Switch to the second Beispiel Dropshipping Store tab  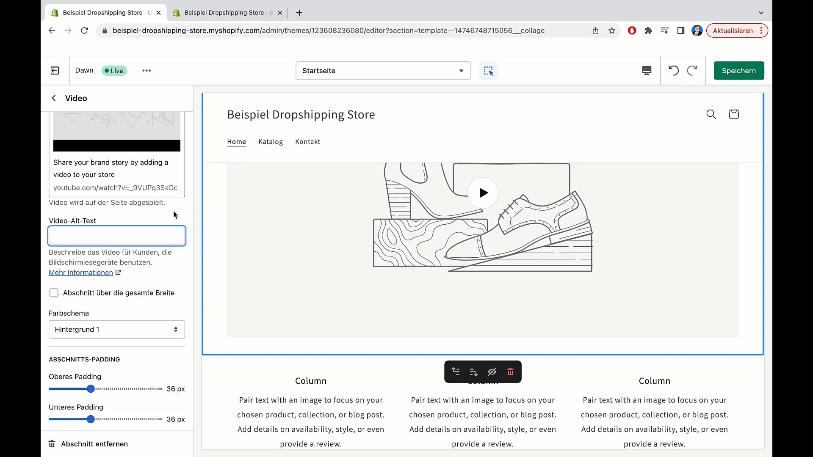point(227,13)
